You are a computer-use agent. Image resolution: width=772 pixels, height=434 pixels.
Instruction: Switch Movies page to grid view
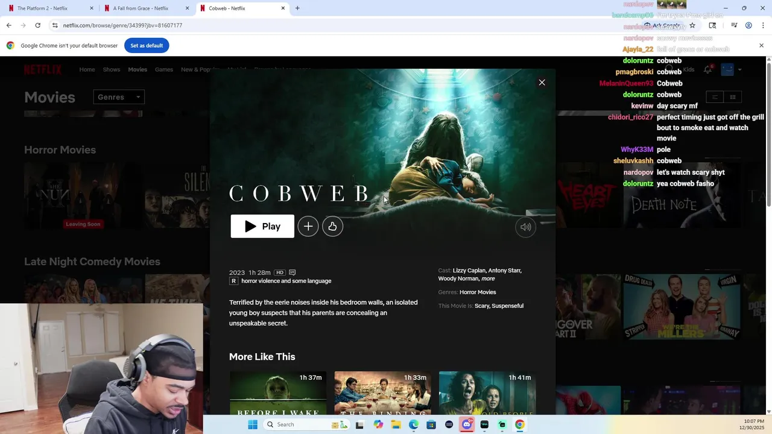(733, 97)
